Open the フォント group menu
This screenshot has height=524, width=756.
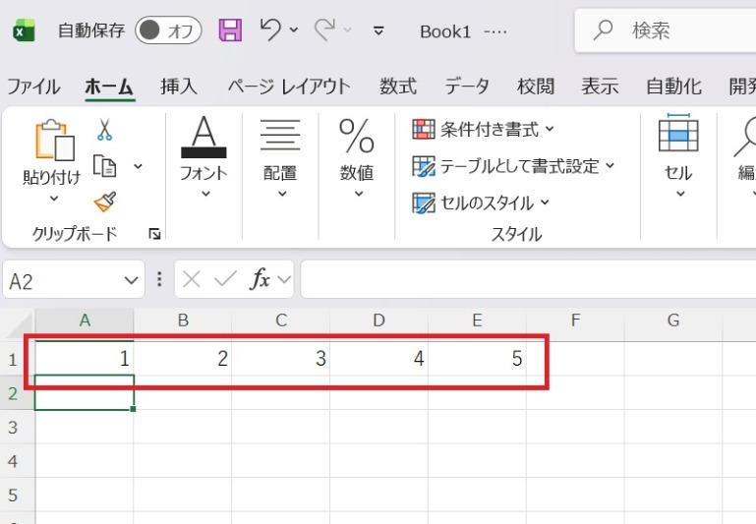click(204, 157)
